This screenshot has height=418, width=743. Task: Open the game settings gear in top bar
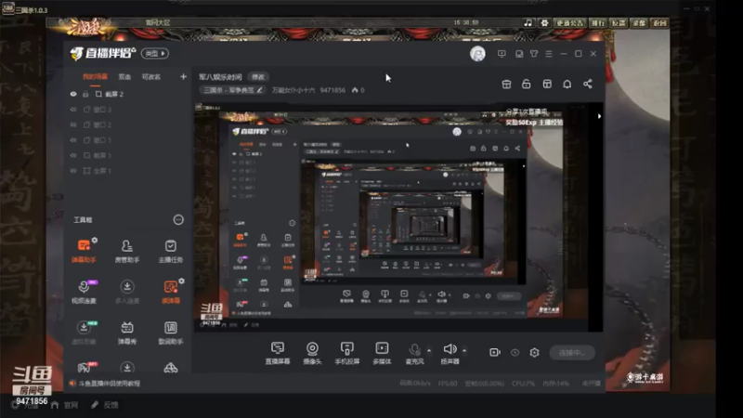pos(544,22)
